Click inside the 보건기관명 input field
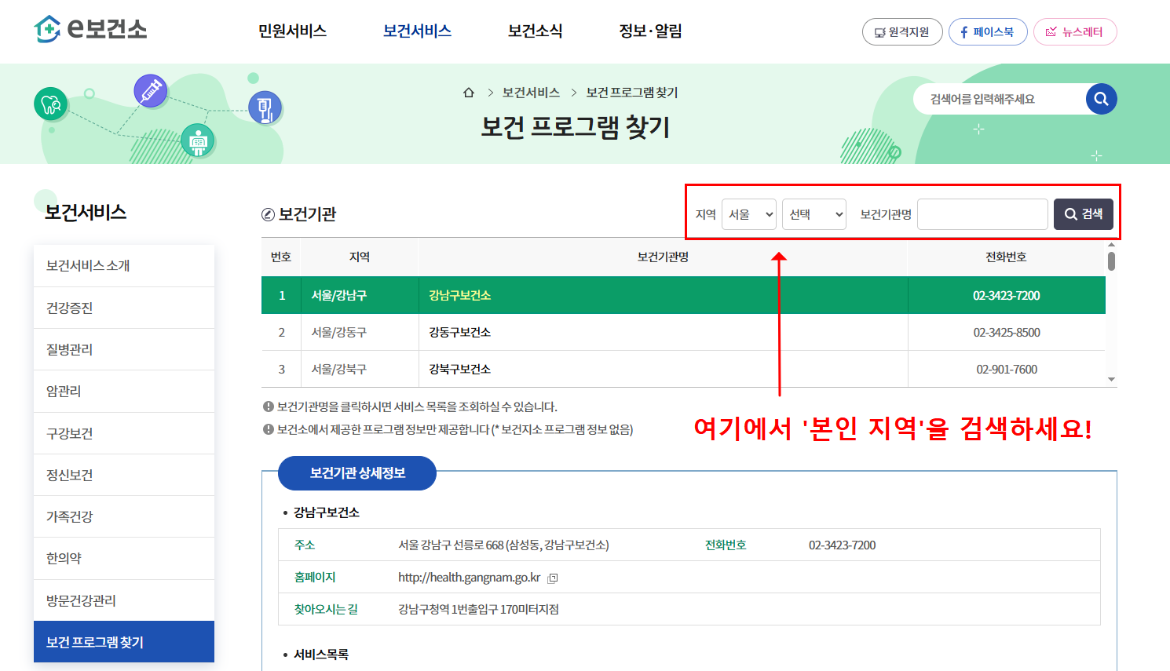This screenshot has width=1170, height=671. [982, 213]
